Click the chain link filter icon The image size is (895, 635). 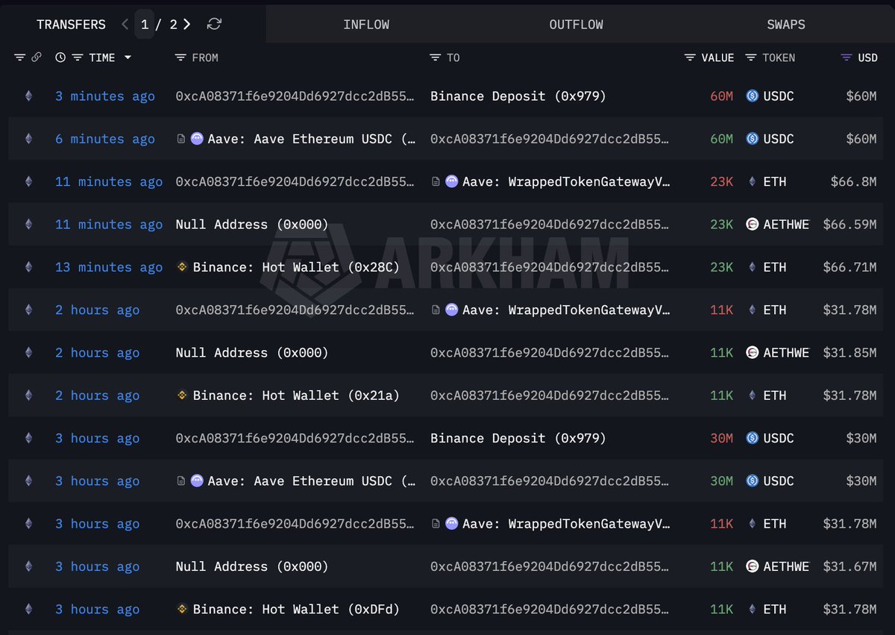pos(37,57)
